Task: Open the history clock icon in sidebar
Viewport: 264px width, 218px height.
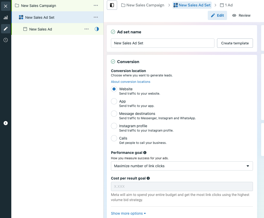Action: pyautogui.click(x=6, y=40)
